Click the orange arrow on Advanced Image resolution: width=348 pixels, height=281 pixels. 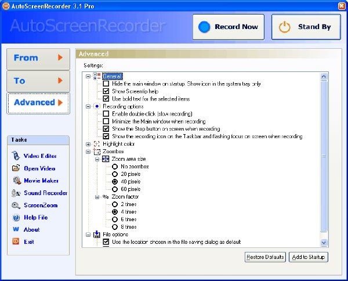(x=60, y=102)
